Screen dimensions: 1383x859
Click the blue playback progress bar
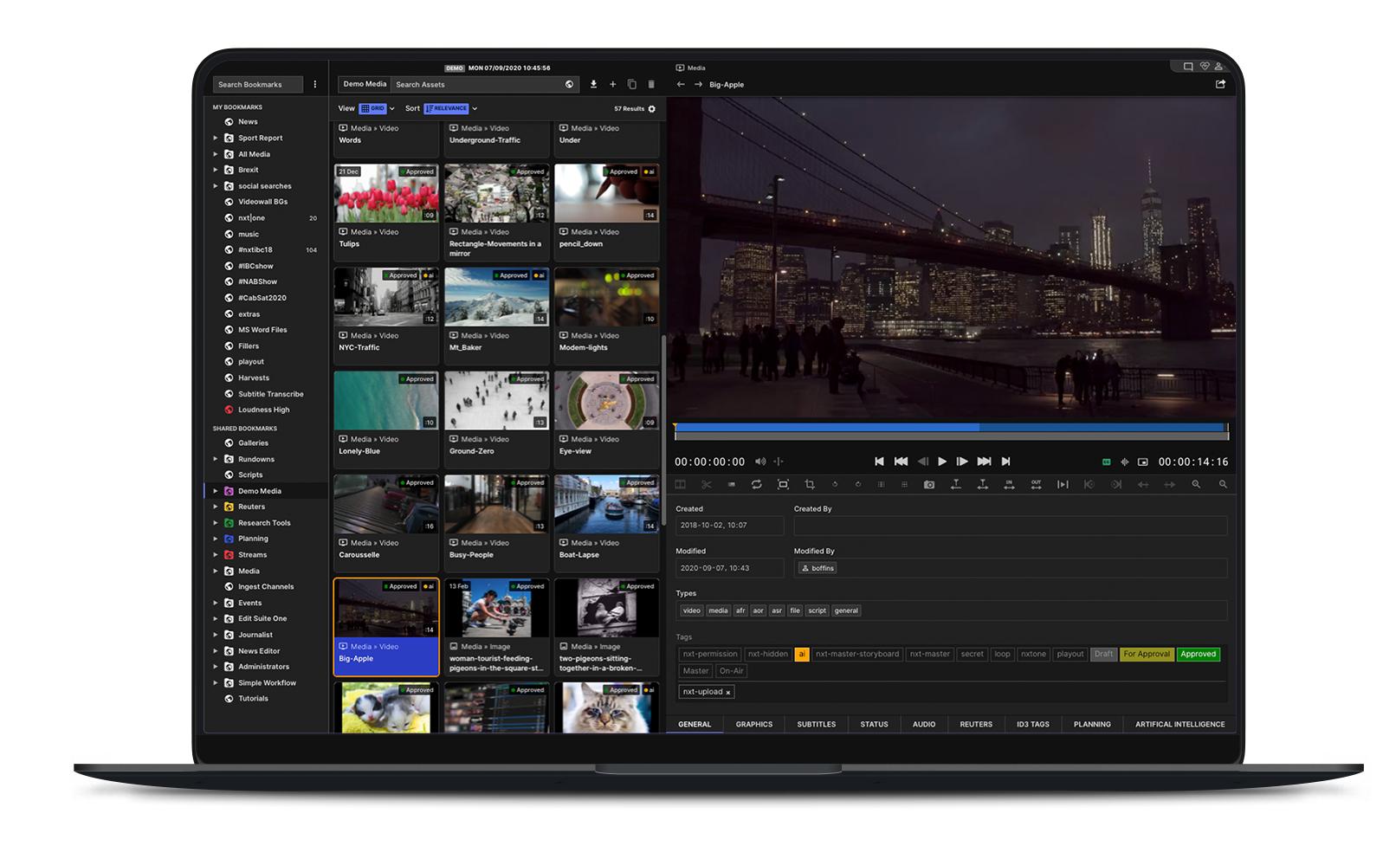pyautogui.click(x=951, y=427)
